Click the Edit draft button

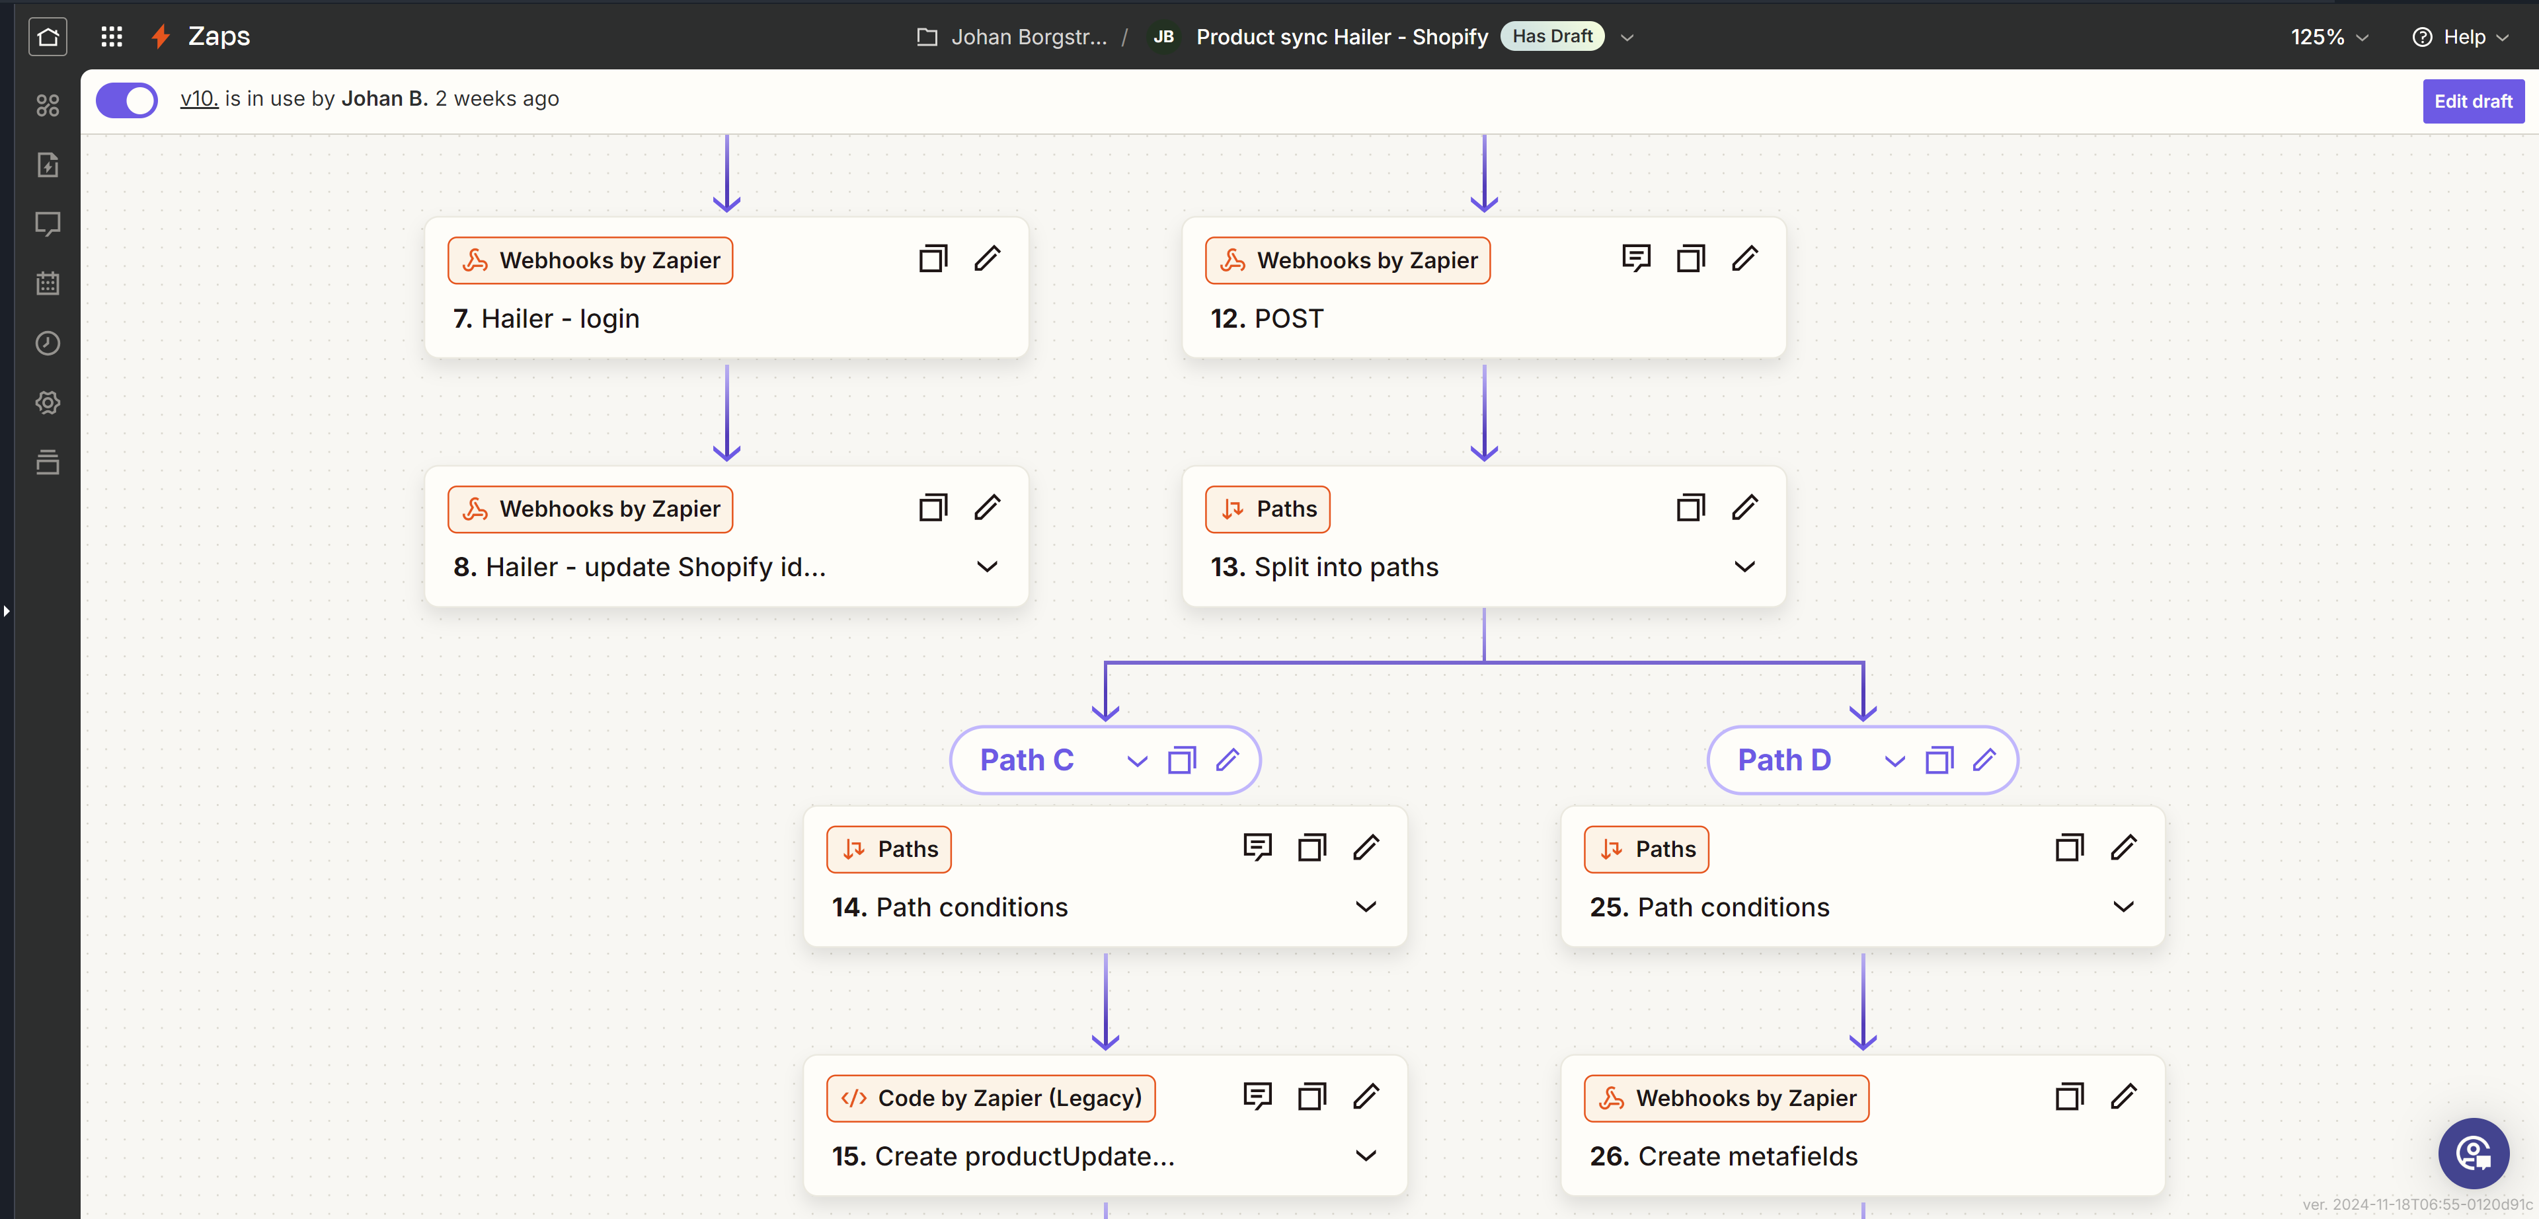point(2472,100)
